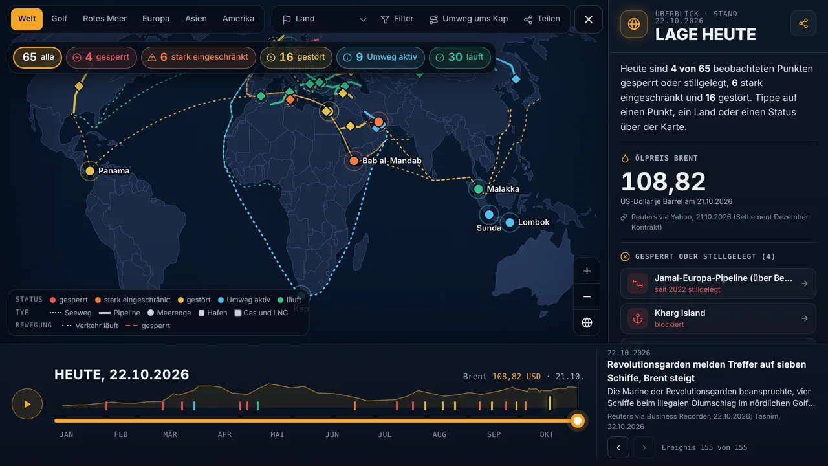Switch to the Rotes Meer tab
The image size is (828, 466).
[105, 19]
